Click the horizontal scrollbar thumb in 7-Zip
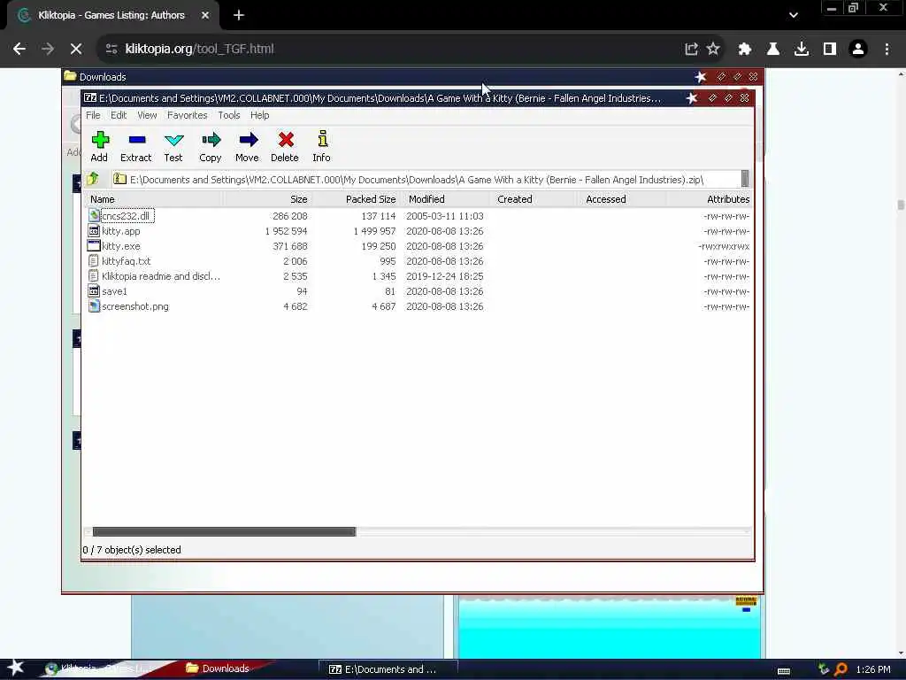The height and width of the screenshot is (680, 906). click(x=224, y=531)
